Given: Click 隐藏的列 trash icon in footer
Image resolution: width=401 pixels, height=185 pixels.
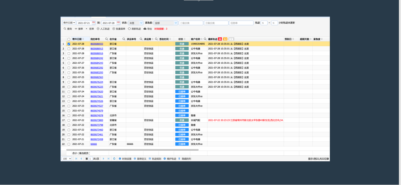Looking at the screenshot, I should coord(179,159).
